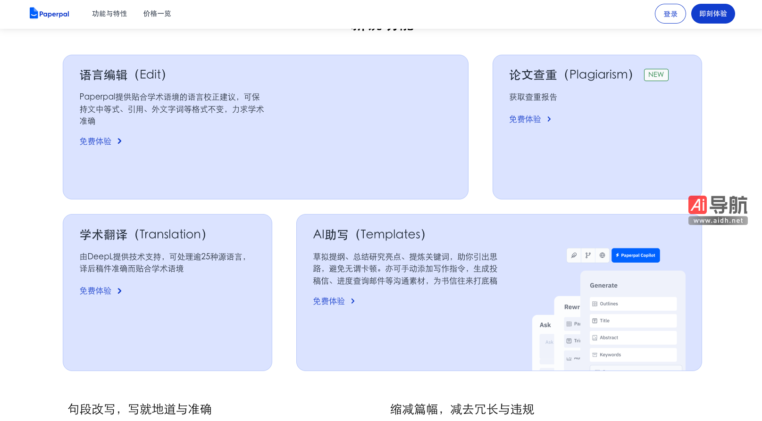Screen dimensions: 762x421
Task: Open the 价格一览 navigation item
Action: click(157, 14)
